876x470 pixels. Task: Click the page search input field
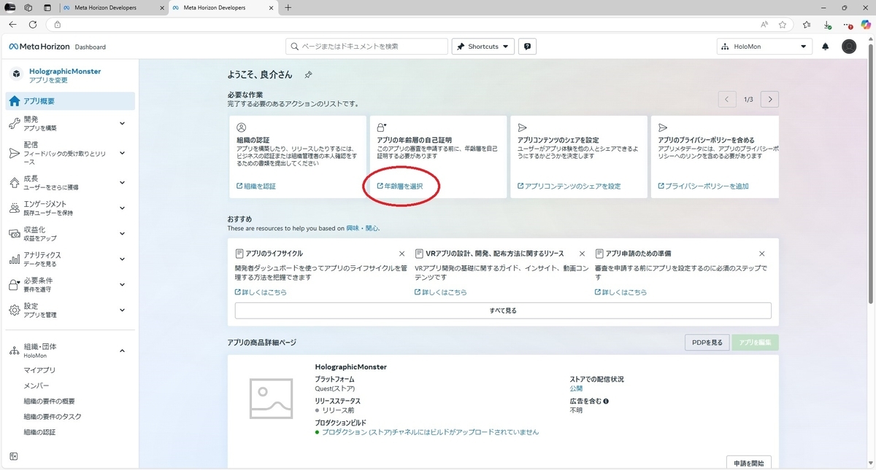(366, 47)
